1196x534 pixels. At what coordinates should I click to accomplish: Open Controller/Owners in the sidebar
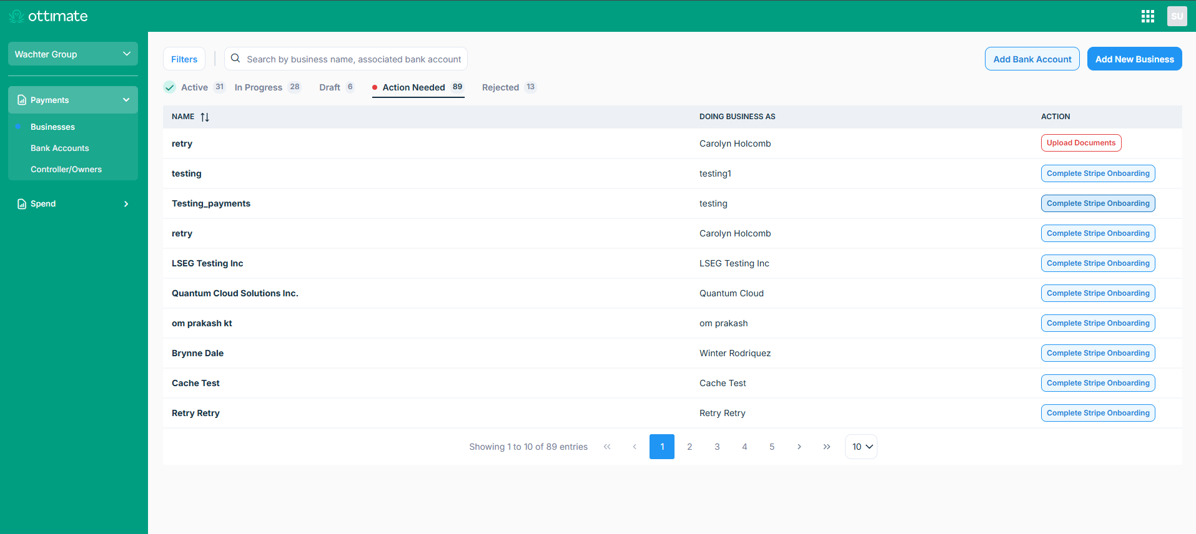pyautogui.click(x=66, y=169)
